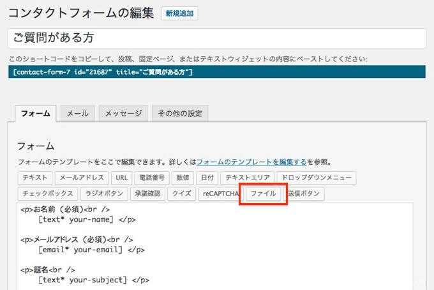Screen dimensions: 434x290
Task: Switch to the フォーム tab
Action: point(36,113)
